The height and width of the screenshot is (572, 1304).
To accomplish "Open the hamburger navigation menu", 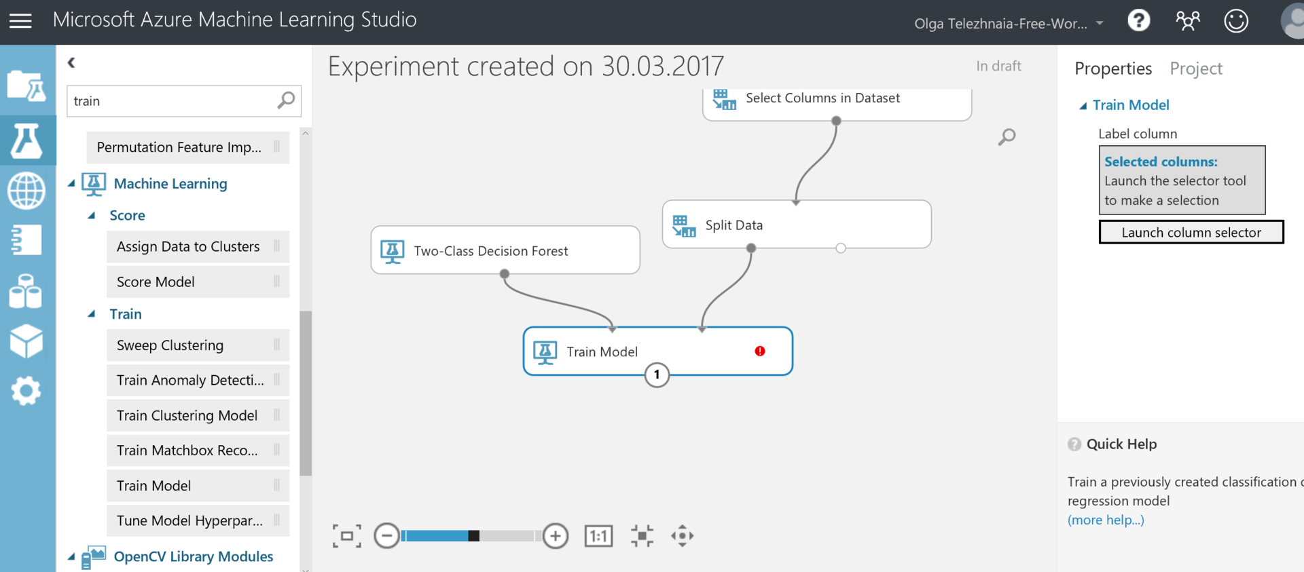I will (x=20, y=21).
